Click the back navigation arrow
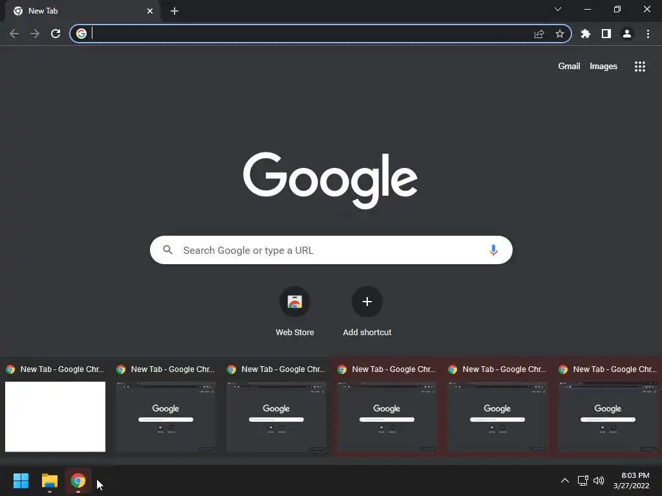The image size is (662, 496). (x=14, y=34)
